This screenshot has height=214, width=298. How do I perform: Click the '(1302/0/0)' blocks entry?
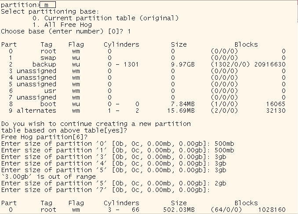point(230,64)
